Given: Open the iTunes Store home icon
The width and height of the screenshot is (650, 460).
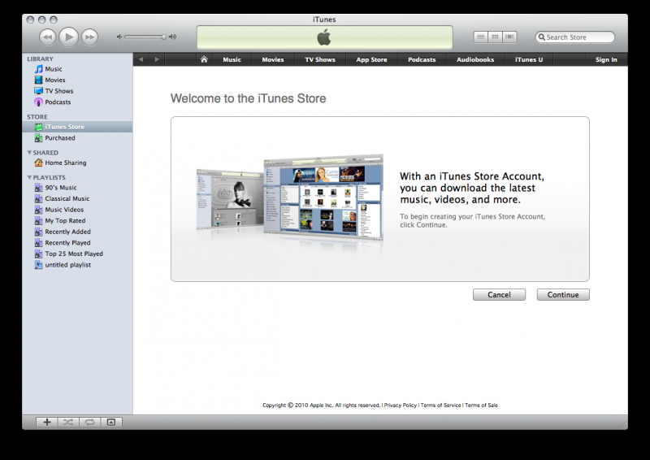Looking at the screenshot, I should click(204, 59).
